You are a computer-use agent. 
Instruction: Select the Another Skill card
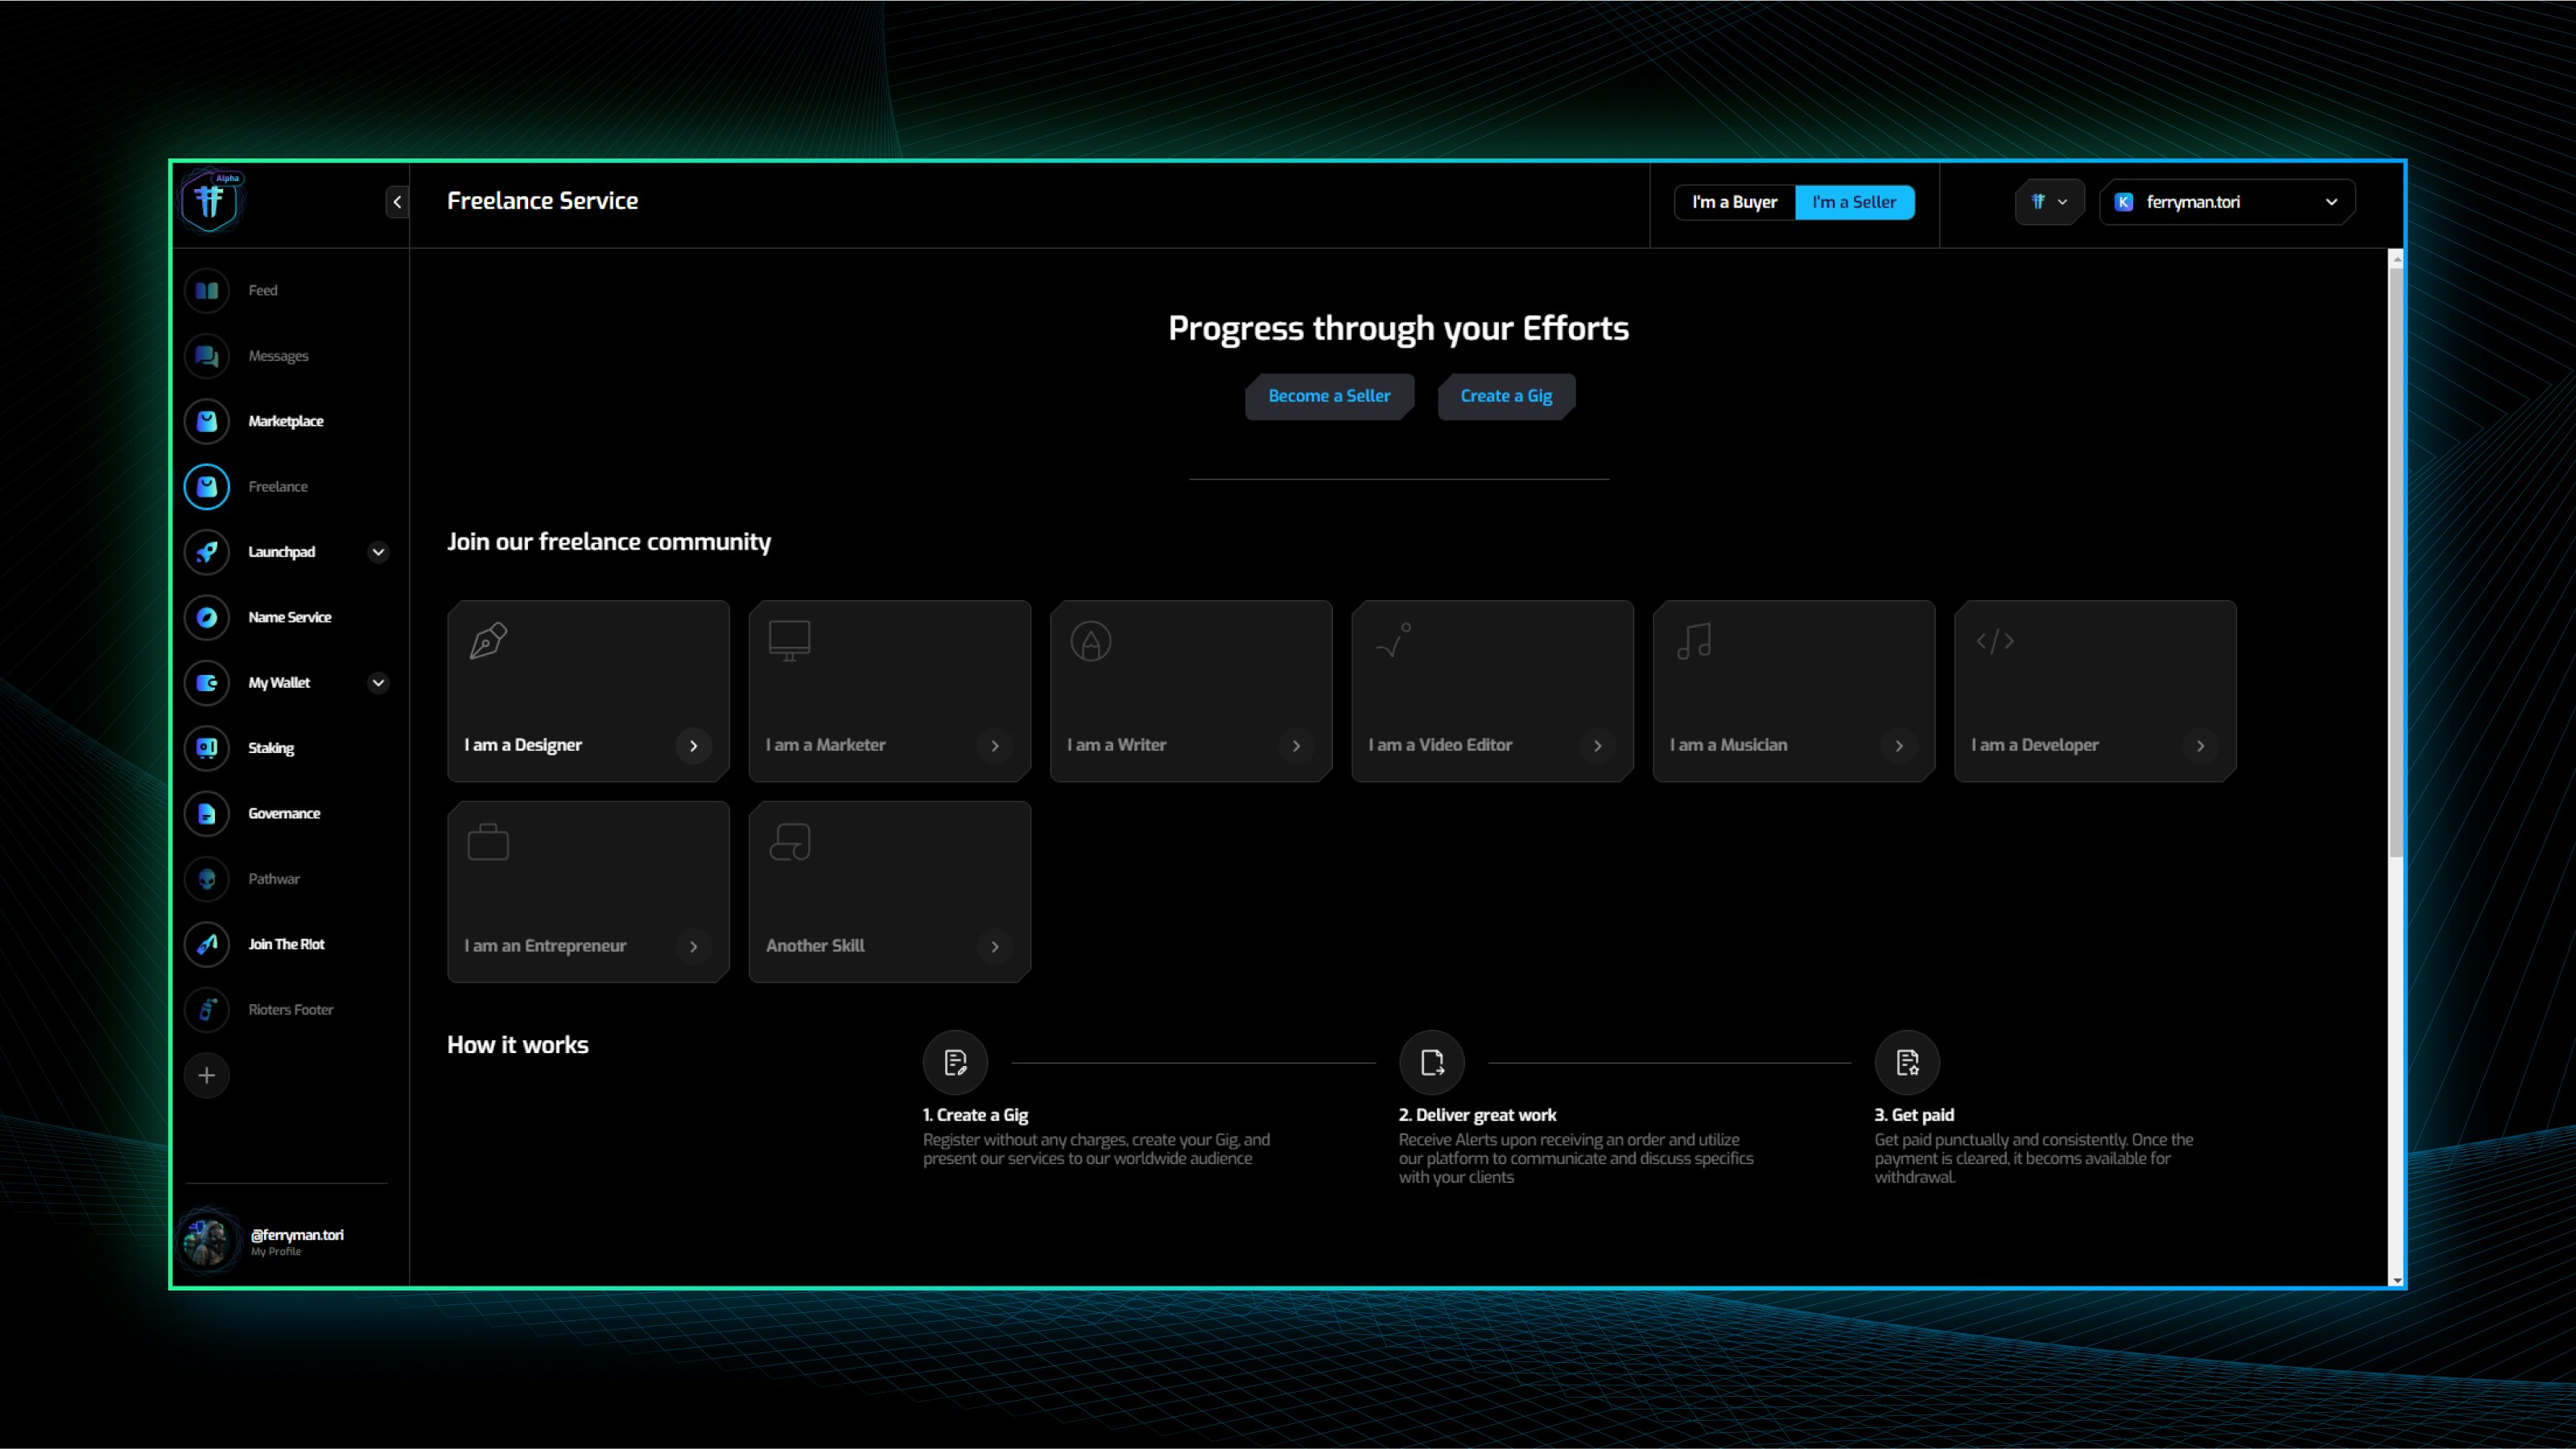pyautogui.click(x=890, y=891)
